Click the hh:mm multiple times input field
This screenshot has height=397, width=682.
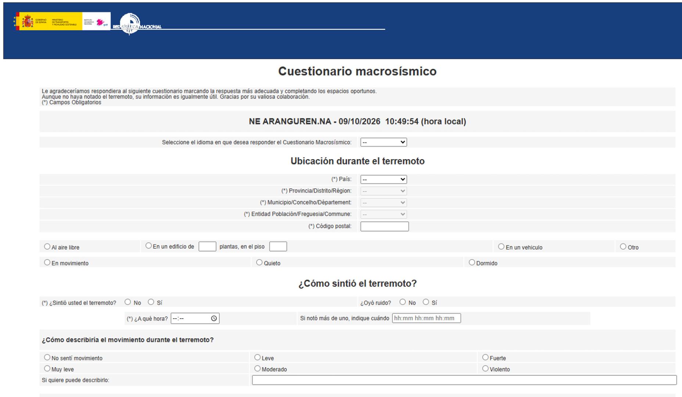click(426, 318)
